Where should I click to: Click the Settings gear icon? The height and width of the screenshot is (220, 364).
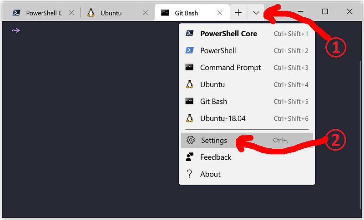[x=191, y=140]
